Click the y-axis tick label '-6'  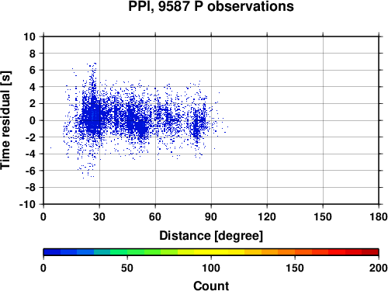(x=31, y=171)
